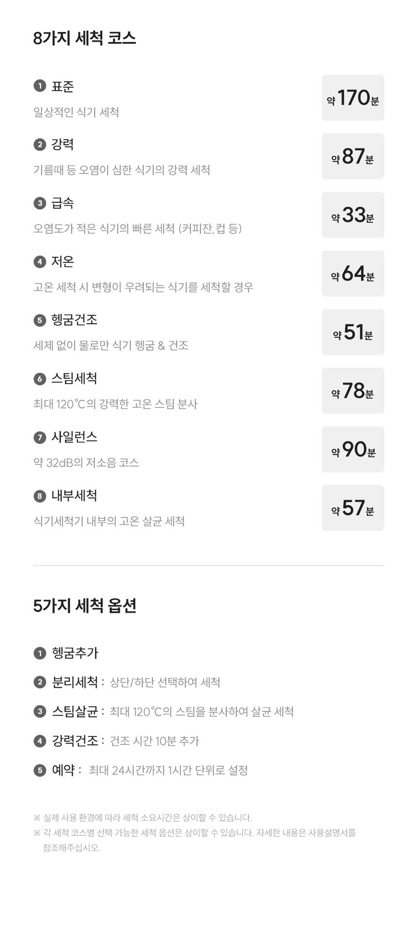Click the number 3 badge beside 급속
Image resolution: width=418 pixels, height=936 pixels.
[40, 203]
